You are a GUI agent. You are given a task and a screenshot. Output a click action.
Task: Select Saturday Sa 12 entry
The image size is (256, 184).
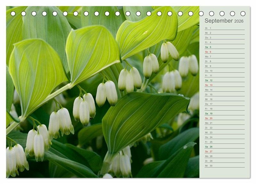click(x=224, y=80)
